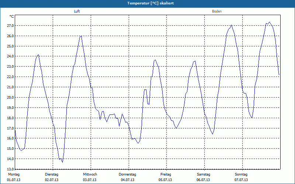Click the 18,0 y-axis value

point(11,118)
